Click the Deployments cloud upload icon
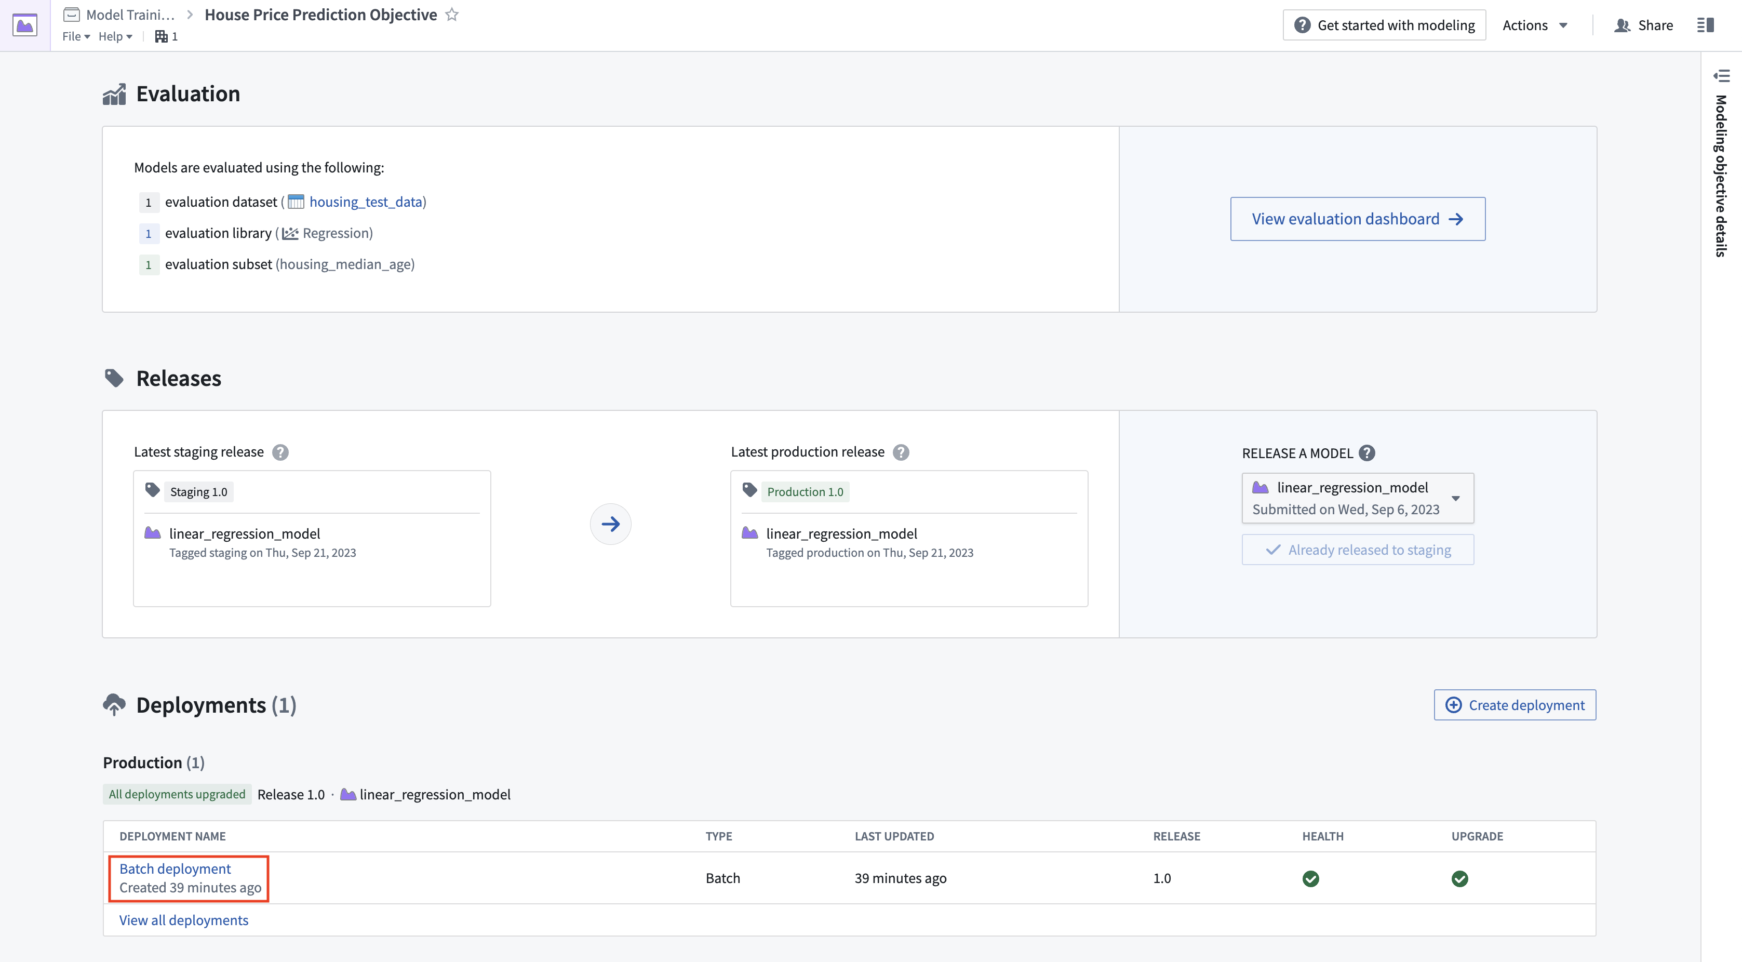 (114, 704)
